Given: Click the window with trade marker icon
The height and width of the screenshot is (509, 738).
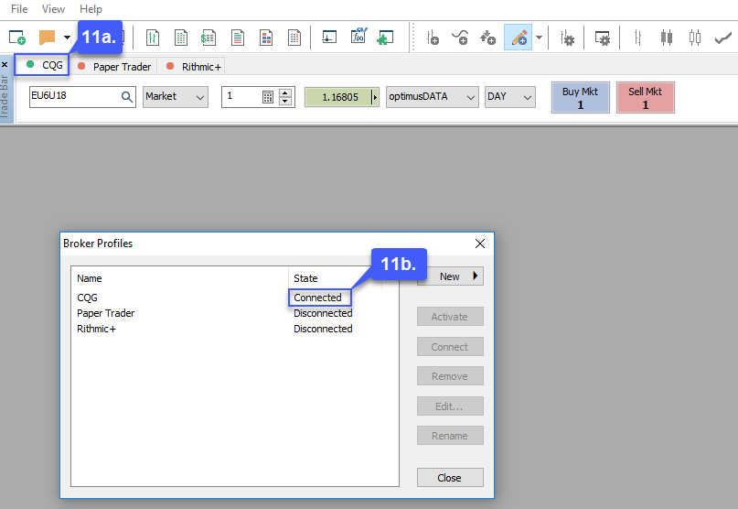Looking at the screenshot, I should (329, 37).
